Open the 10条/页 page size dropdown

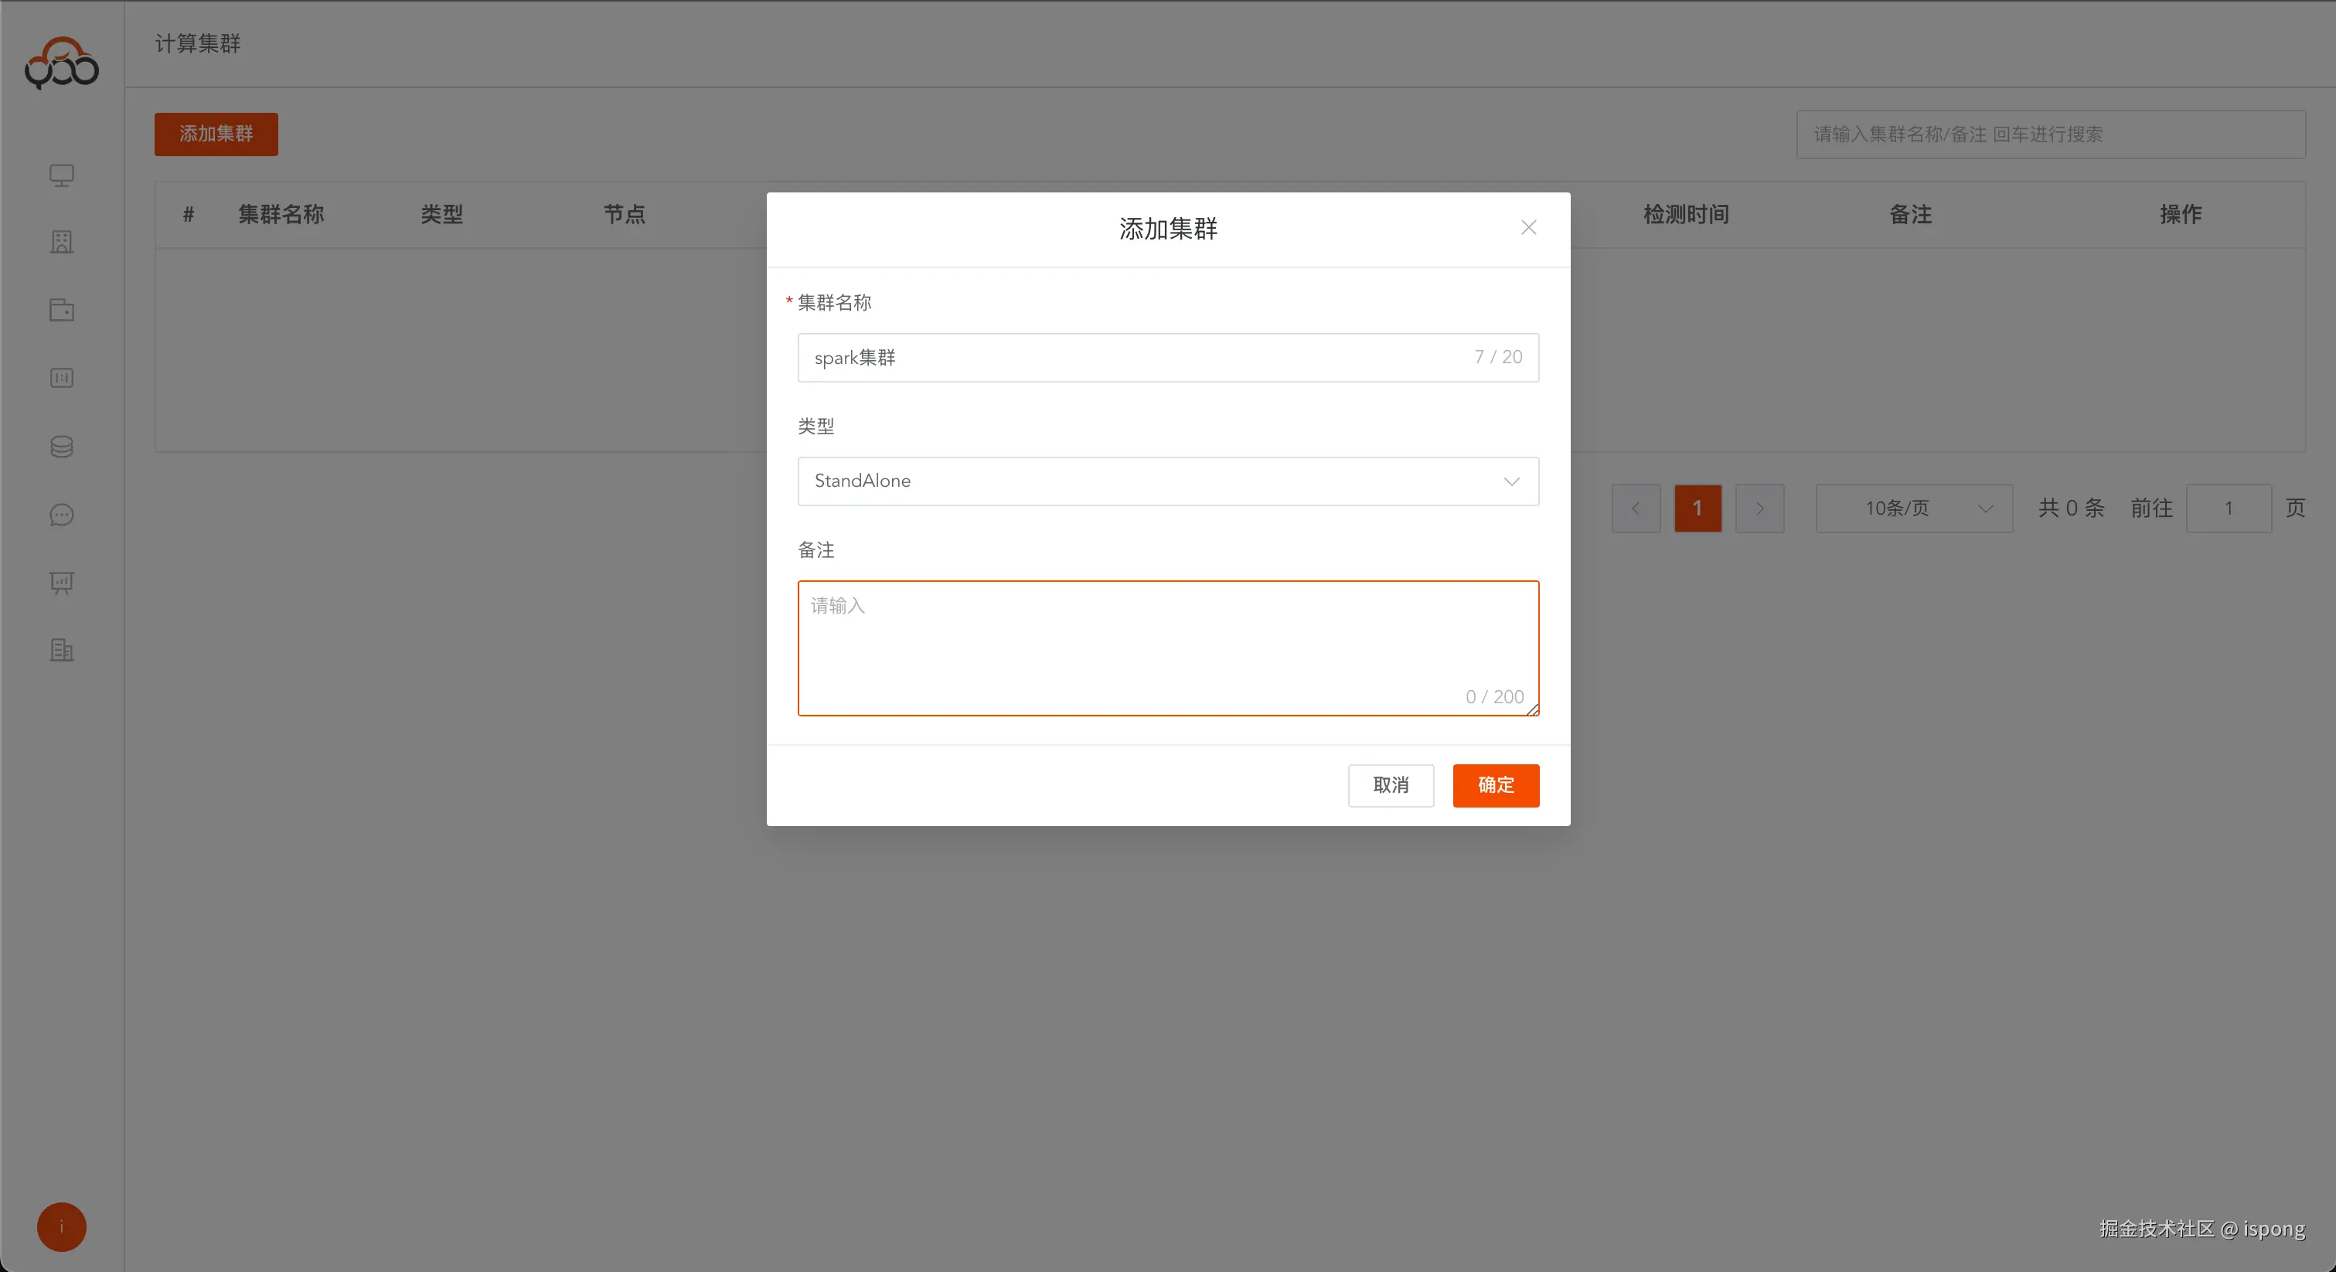pos(1913,508)
